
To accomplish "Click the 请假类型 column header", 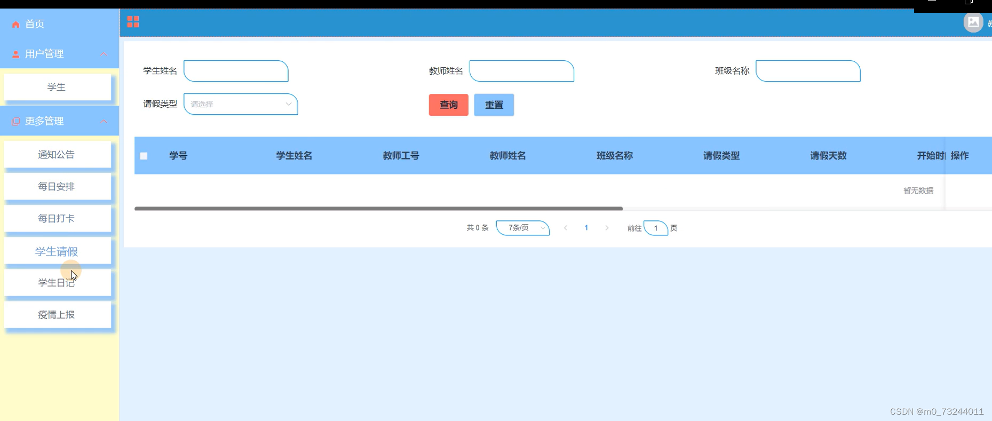I will pyautogui.click(x=721, y=156).
